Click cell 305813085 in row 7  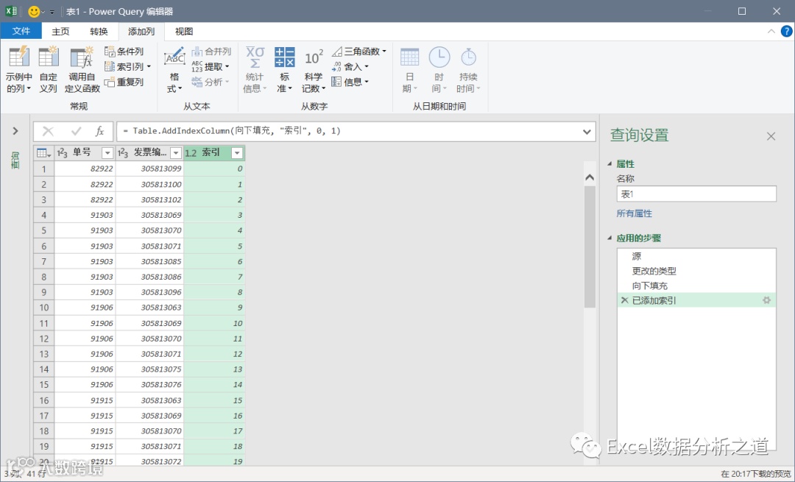[x=149, y=261]
